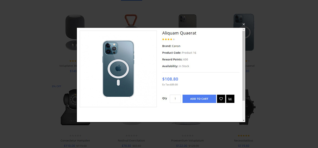This screenshot has height=148, width=318.
Task: Click the Aliquam Quaerat product title
Action: pyautogui.click(x=179, y=33)
